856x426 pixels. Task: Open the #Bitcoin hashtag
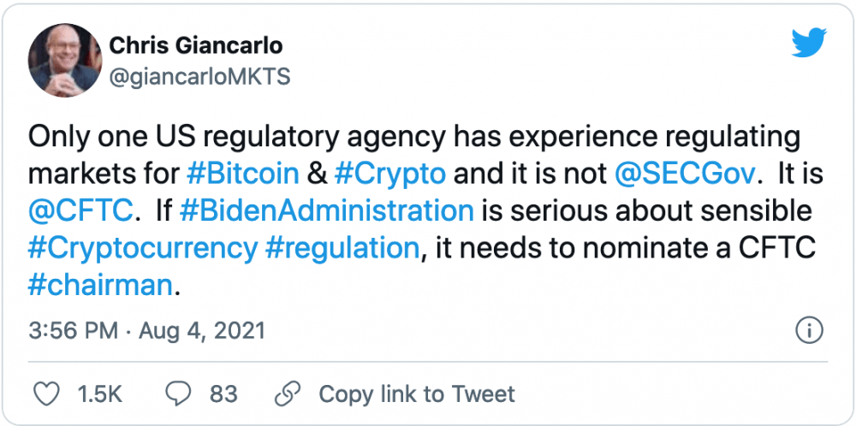pos(242,173)
